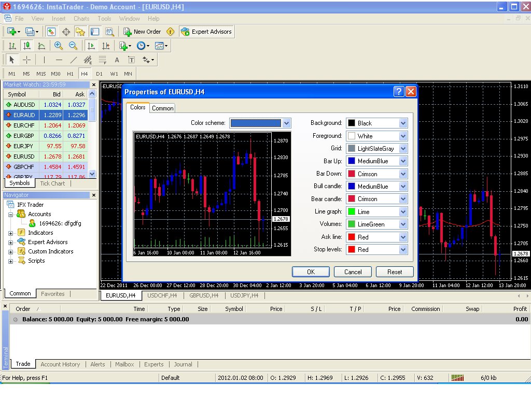The height and width of the screenshot is (398, 531).
Task: Reset chart colors to defaults
Action: [395, 272]
